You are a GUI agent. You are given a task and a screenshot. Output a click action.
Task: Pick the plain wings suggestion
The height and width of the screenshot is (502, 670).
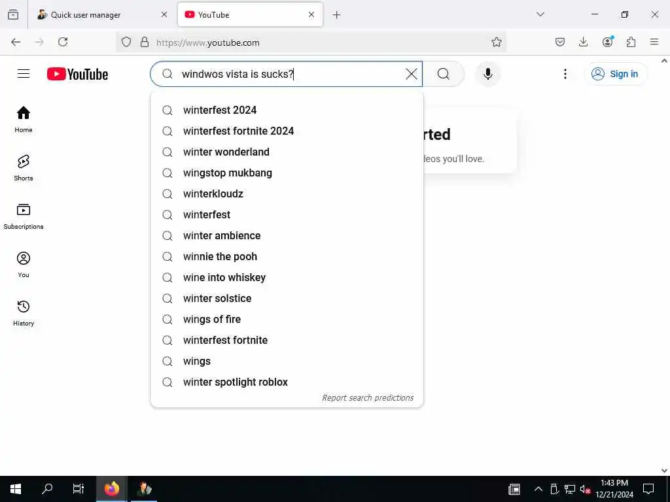(287, 361)
